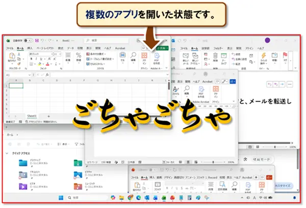Screen dimensions: 306x208
Task: Click the Excel red font color button
Action: [47, 64]
